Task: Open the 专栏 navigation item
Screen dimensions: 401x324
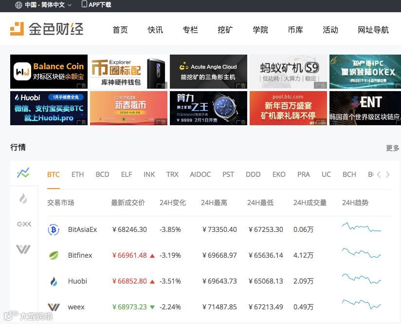Action: point(190,30)
